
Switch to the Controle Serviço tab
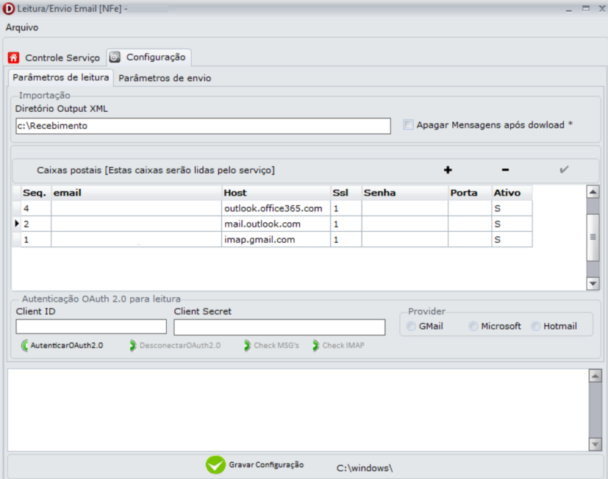(x=56, y=58)
